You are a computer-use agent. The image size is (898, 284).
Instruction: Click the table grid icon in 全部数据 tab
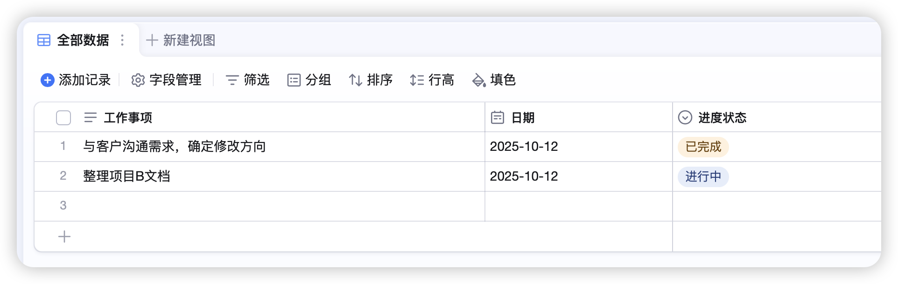44,41
